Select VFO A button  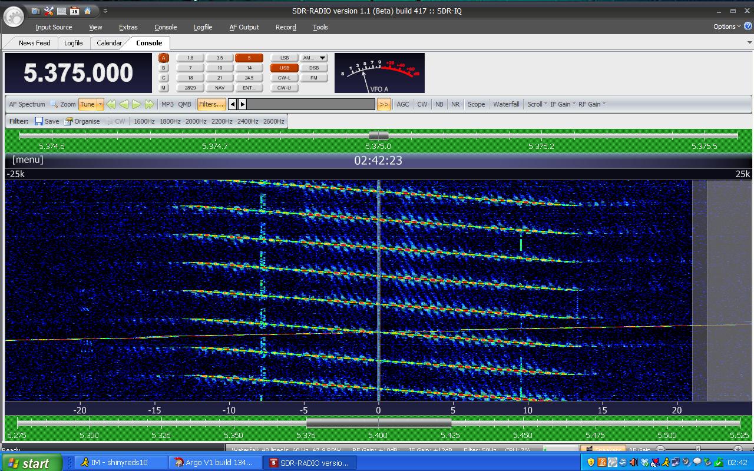pos(164,58)
